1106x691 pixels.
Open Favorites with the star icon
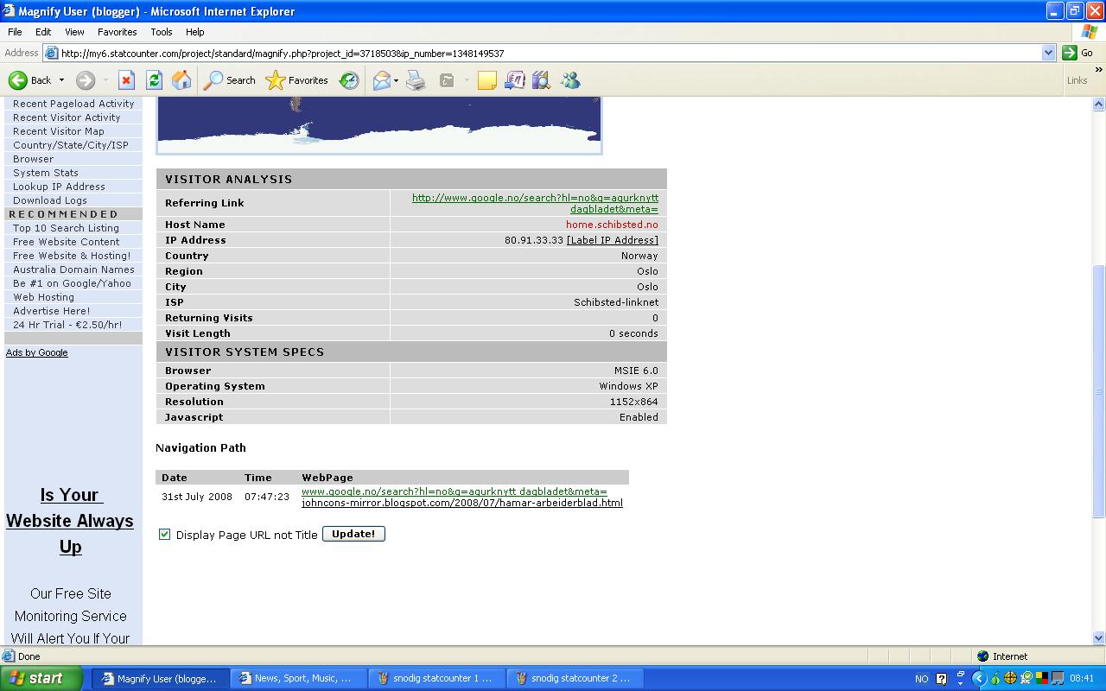point(296,80)
